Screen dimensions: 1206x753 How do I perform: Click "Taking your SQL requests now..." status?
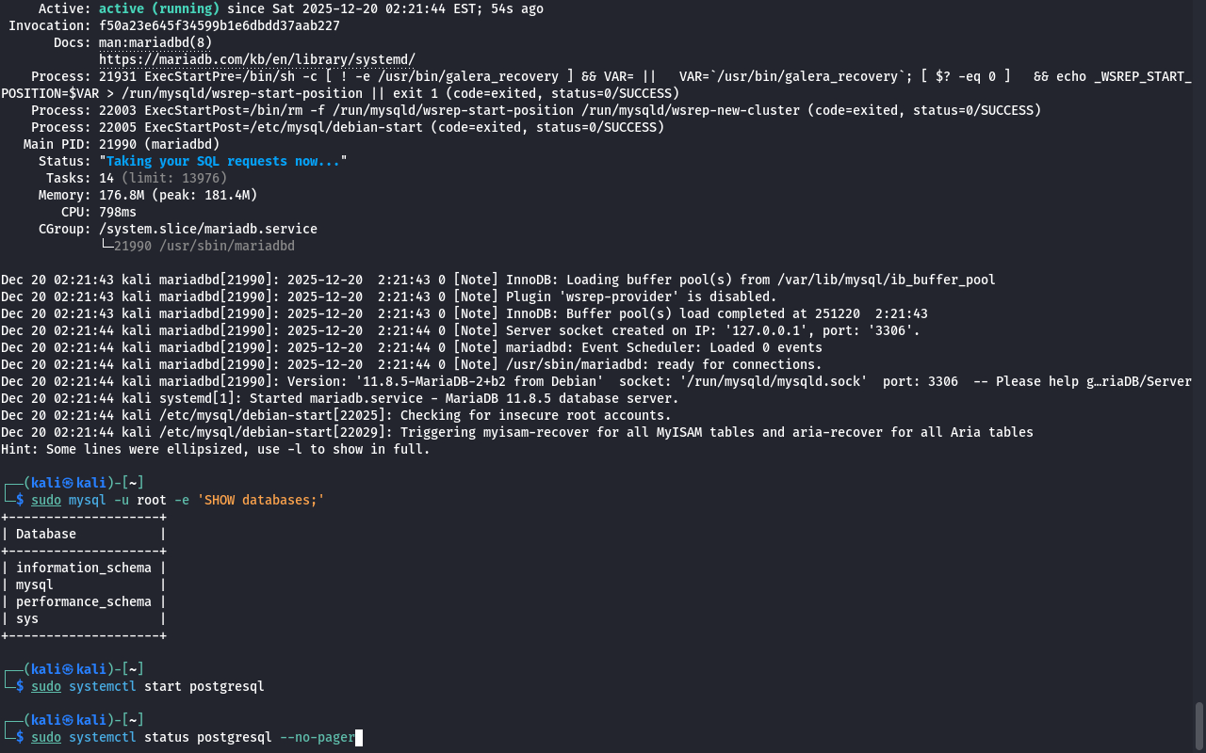(222, 161)
